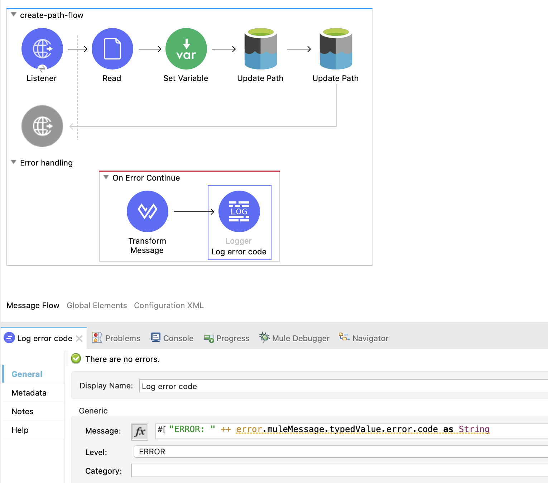Viewport: 548px width, 483px height.
Task: Select the Log error code Logger
Action: click(x=239, y=211)
